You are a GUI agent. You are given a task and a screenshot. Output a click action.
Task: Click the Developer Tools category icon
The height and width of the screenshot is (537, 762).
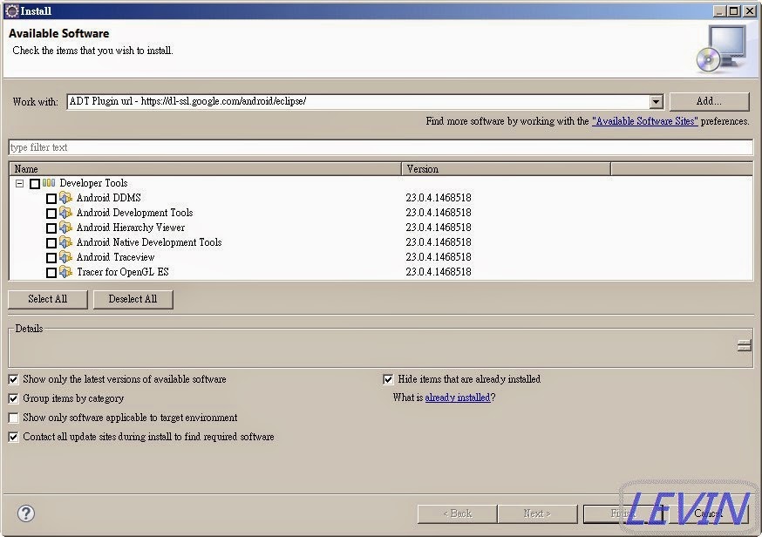click(x=49, y=183)
